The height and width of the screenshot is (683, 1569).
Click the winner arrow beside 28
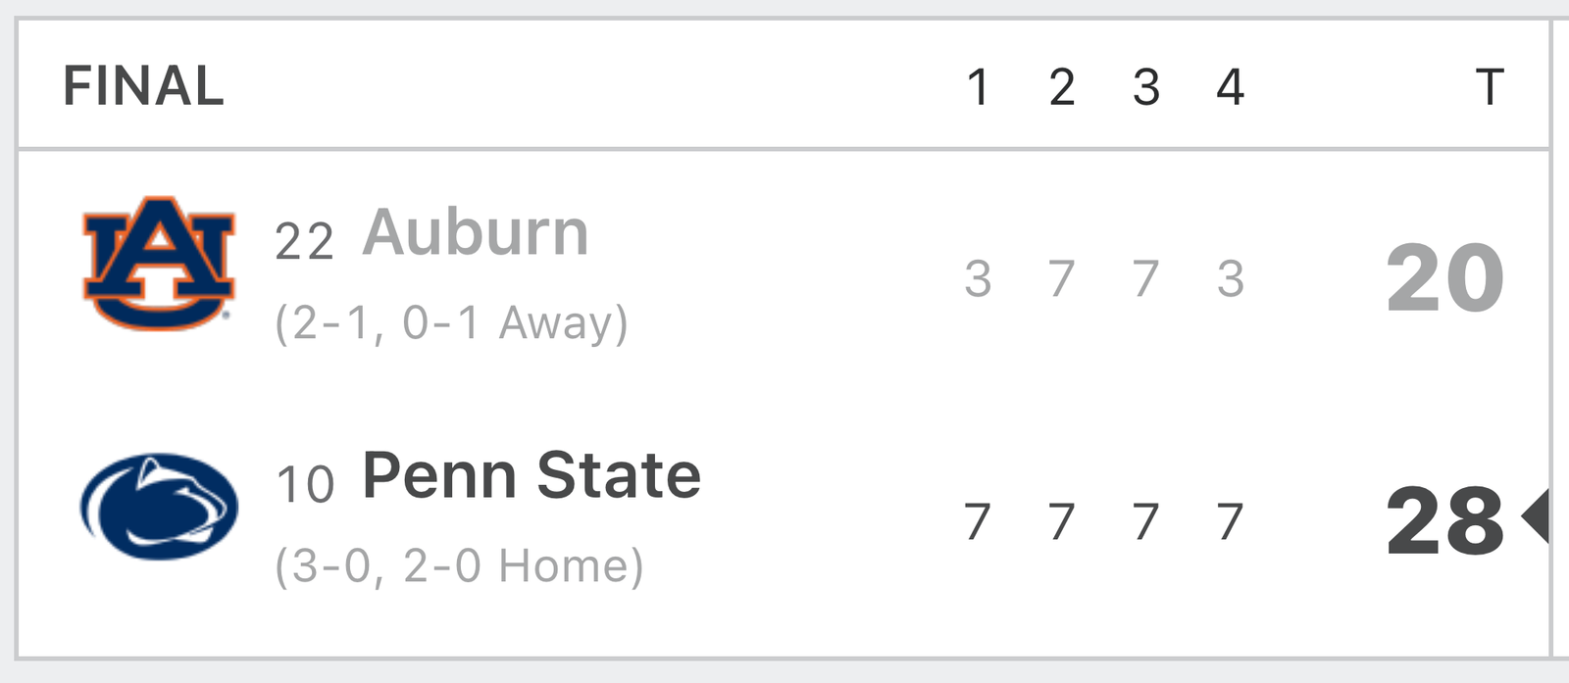[x=1536, y=516]
